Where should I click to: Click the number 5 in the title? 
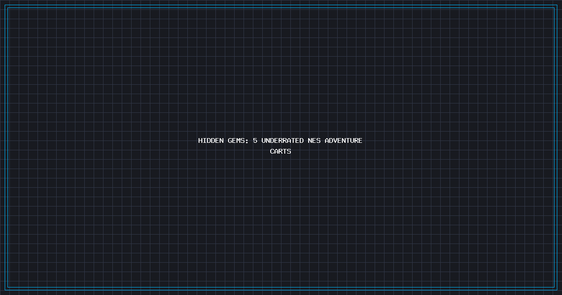255,140
